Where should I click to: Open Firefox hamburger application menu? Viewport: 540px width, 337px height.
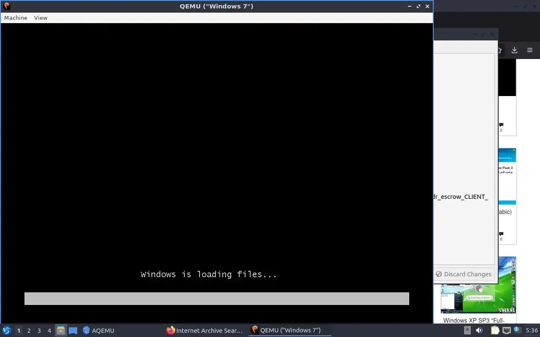pos(530,50)
